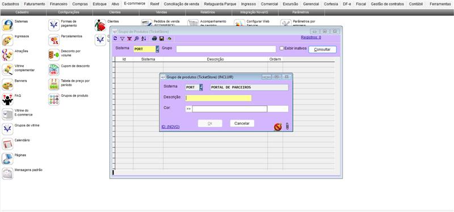
Task: Click the PORTAL DE PARCEIROS system name field
Action: 249,87
